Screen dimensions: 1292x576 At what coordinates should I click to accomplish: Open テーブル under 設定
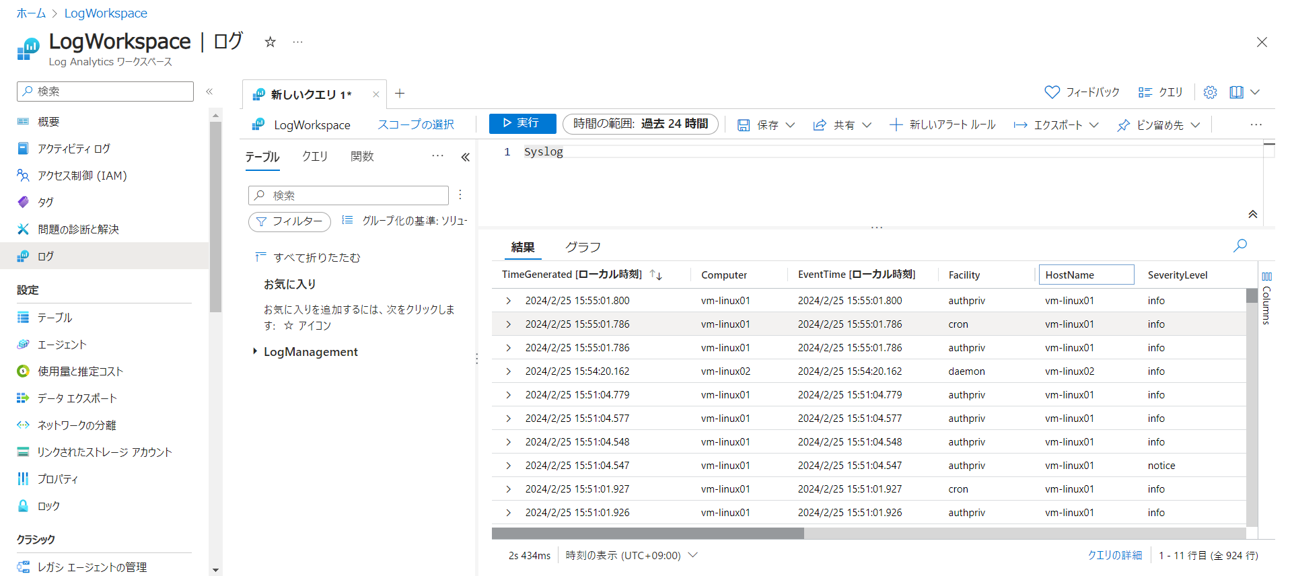click(55, 318)
